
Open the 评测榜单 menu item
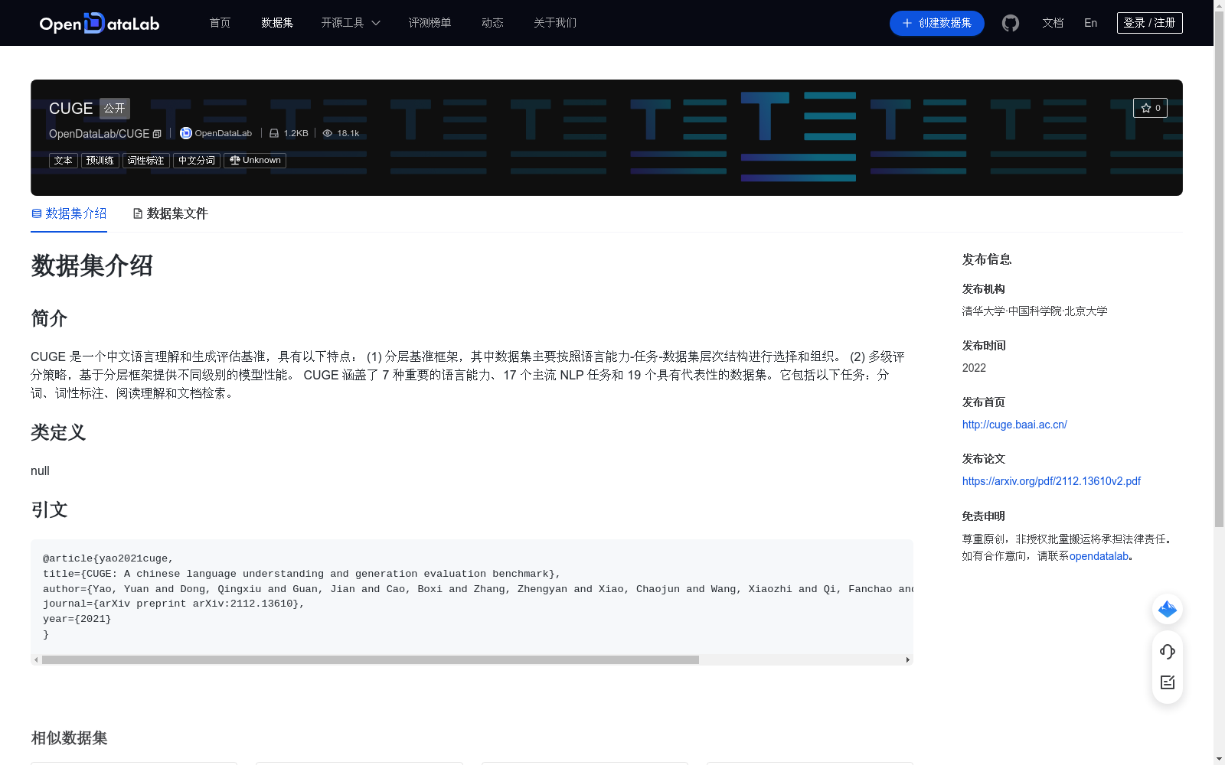430,23
